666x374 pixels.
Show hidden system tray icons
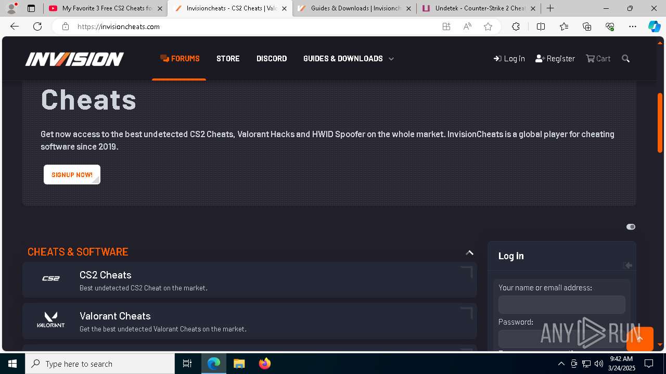point(561,364)
